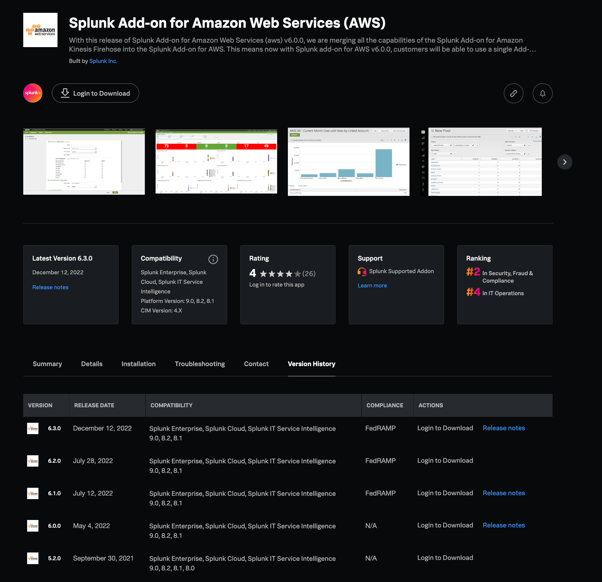Open the Summary tab
Image resolution: width=602 pixels, height=582 pixels.
point(47,364)
